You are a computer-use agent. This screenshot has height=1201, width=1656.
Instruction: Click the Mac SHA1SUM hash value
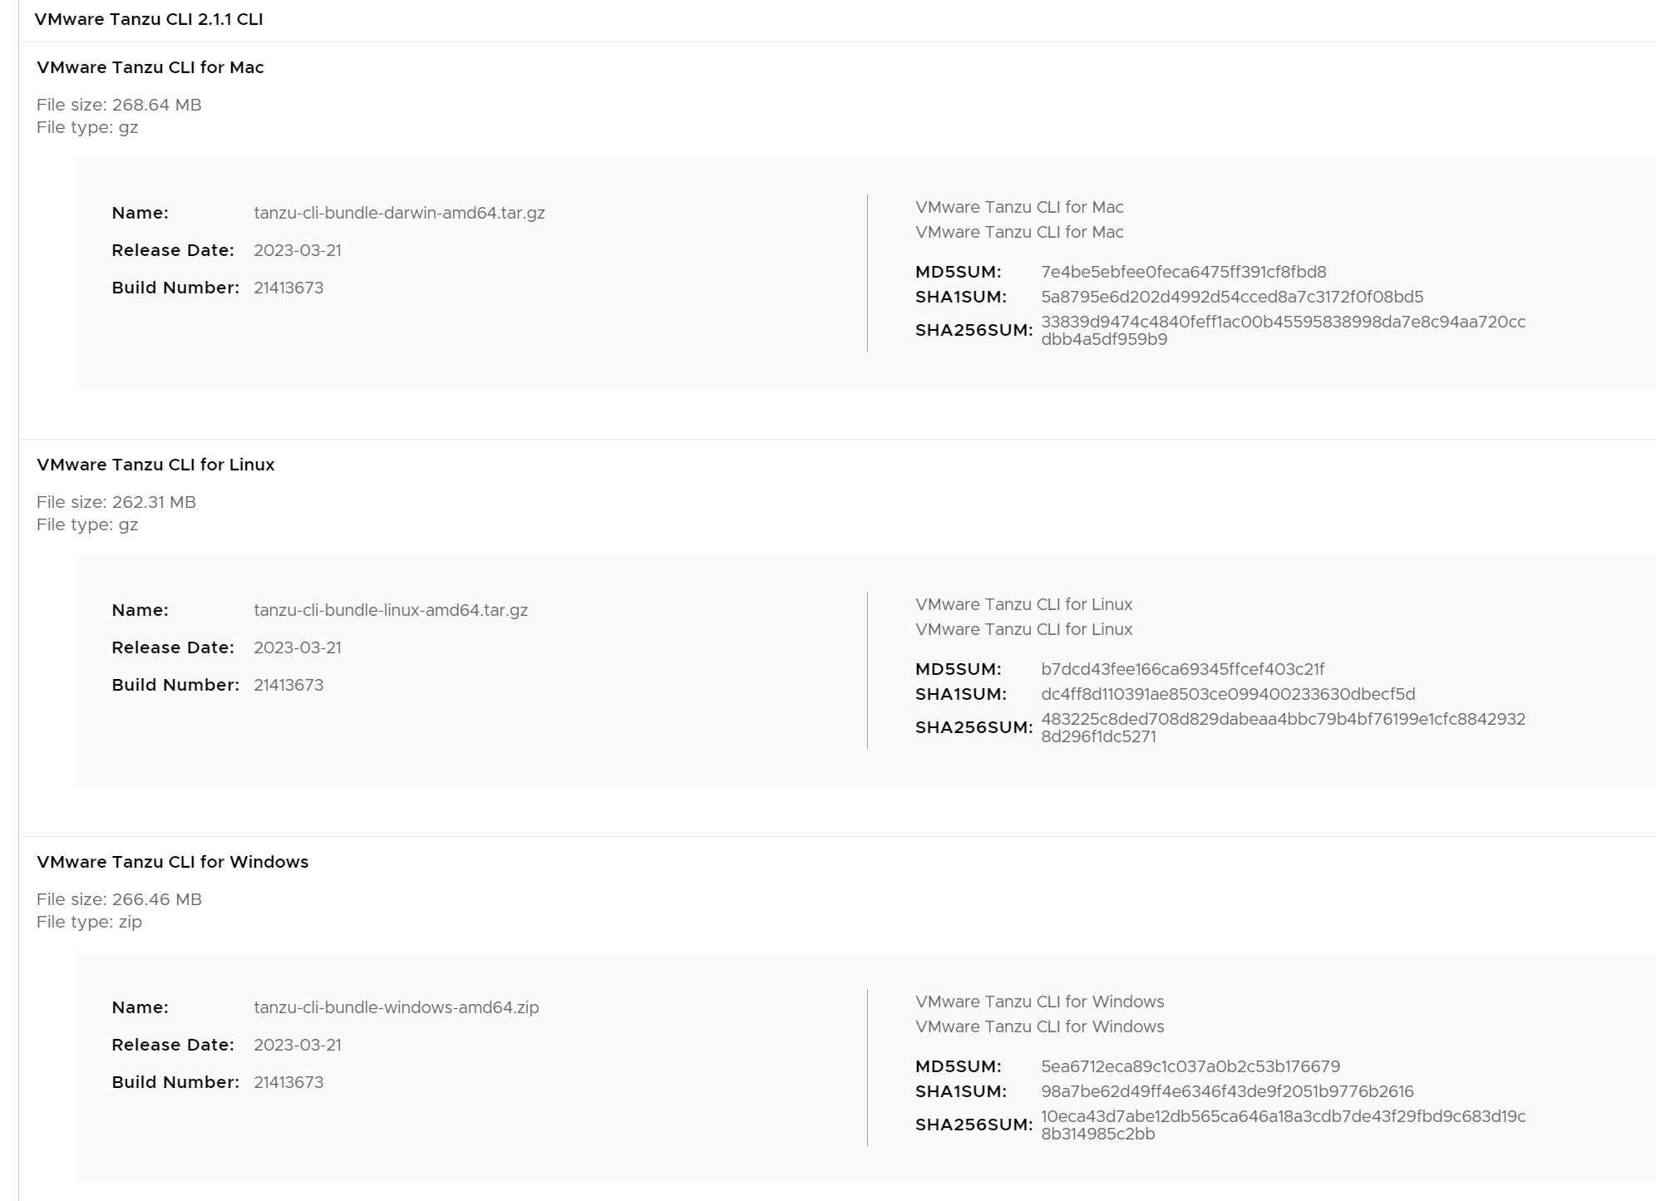1232,297
